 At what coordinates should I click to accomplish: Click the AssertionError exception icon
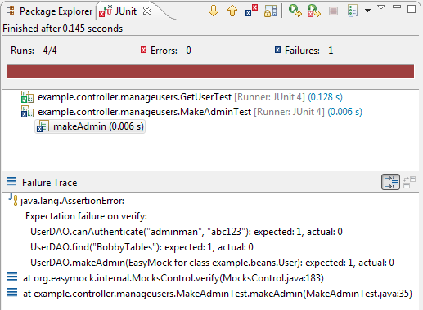(x=13, y=200)
